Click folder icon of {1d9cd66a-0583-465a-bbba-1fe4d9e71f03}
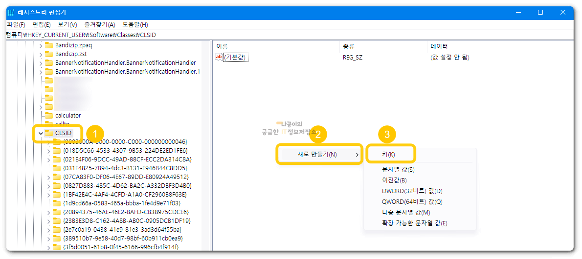 point(56,203)
